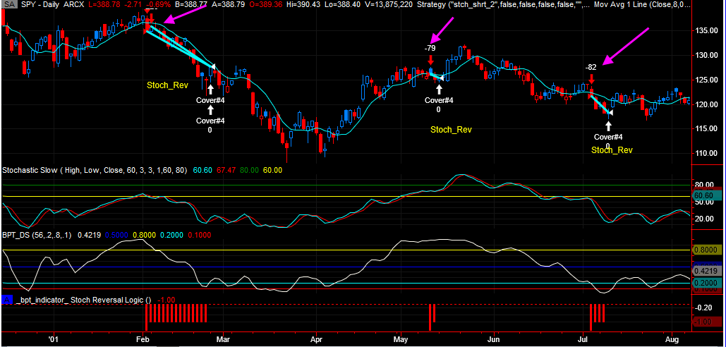Select the magenta arrow pointing at the -79 label

(443, 30)
